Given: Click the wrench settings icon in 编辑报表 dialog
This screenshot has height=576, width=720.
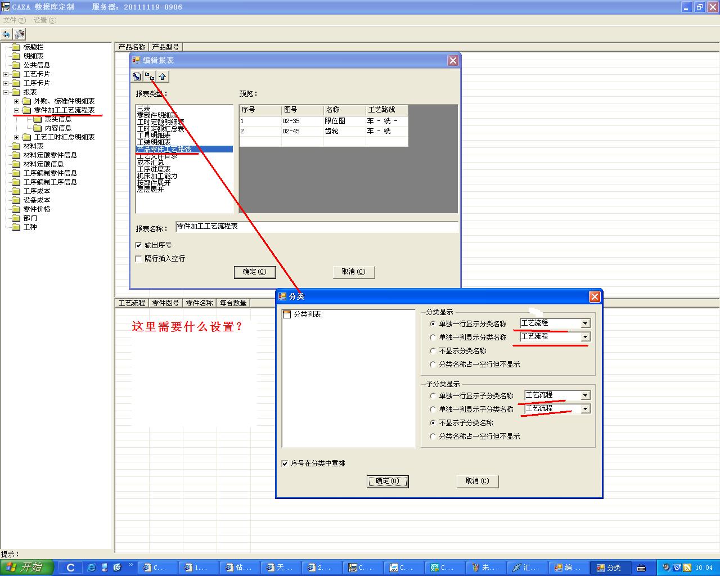Looking at the screenshot, I should click(137, 76).
